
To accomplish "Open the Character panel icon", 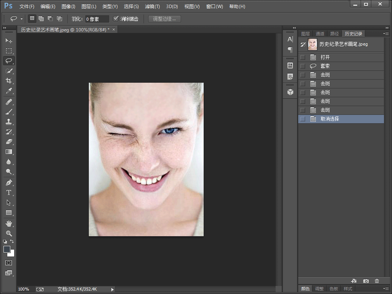I will pos(290,39).
